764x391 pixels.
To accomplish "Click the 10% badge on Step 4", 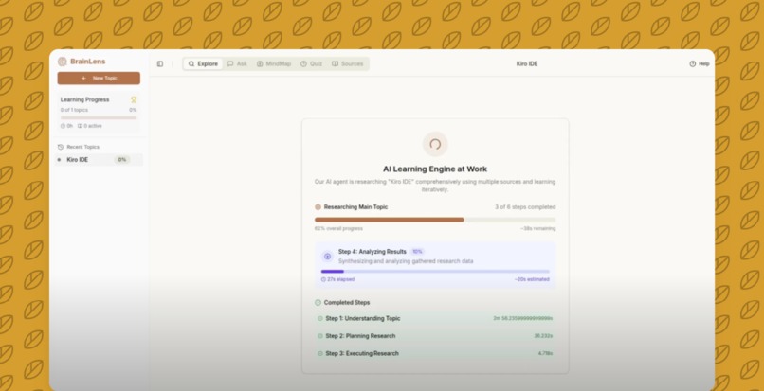I will [x=417, y=252].
